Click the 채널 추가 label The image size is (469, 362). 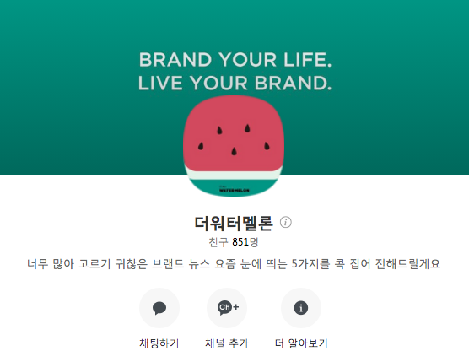click(x=227, y=343)
